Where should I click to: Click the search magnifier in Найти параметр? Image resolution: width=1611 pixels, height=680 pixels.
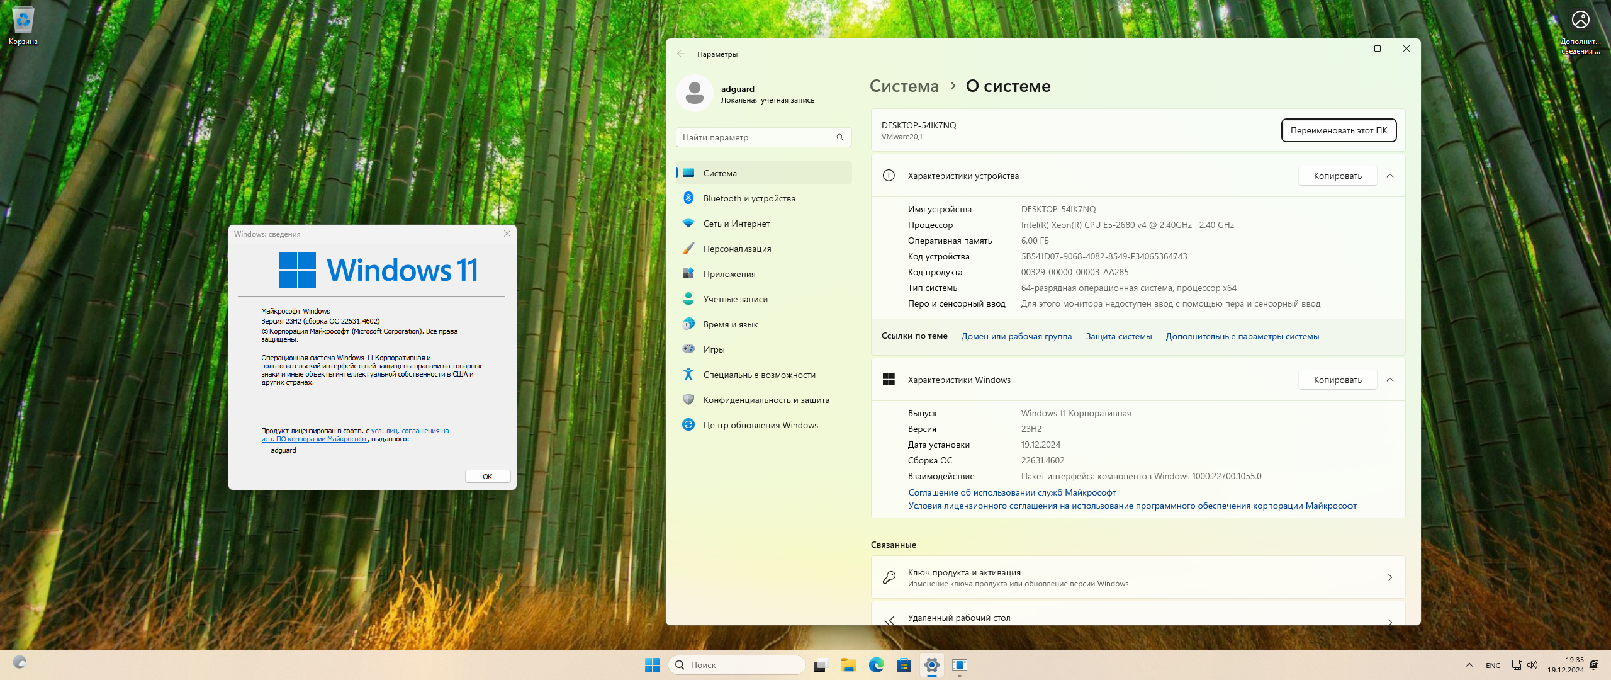(x=839, y=137)
